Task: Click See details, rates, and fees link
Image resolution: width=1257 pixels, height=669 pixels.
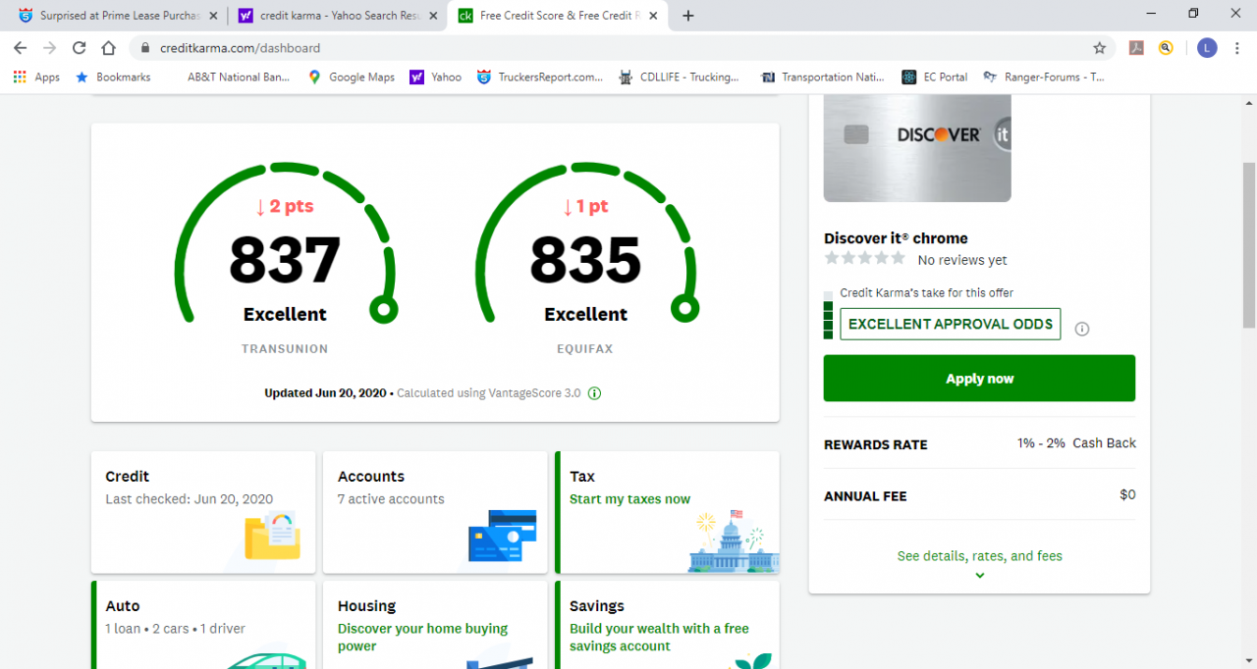Action: tap(979, 556)
